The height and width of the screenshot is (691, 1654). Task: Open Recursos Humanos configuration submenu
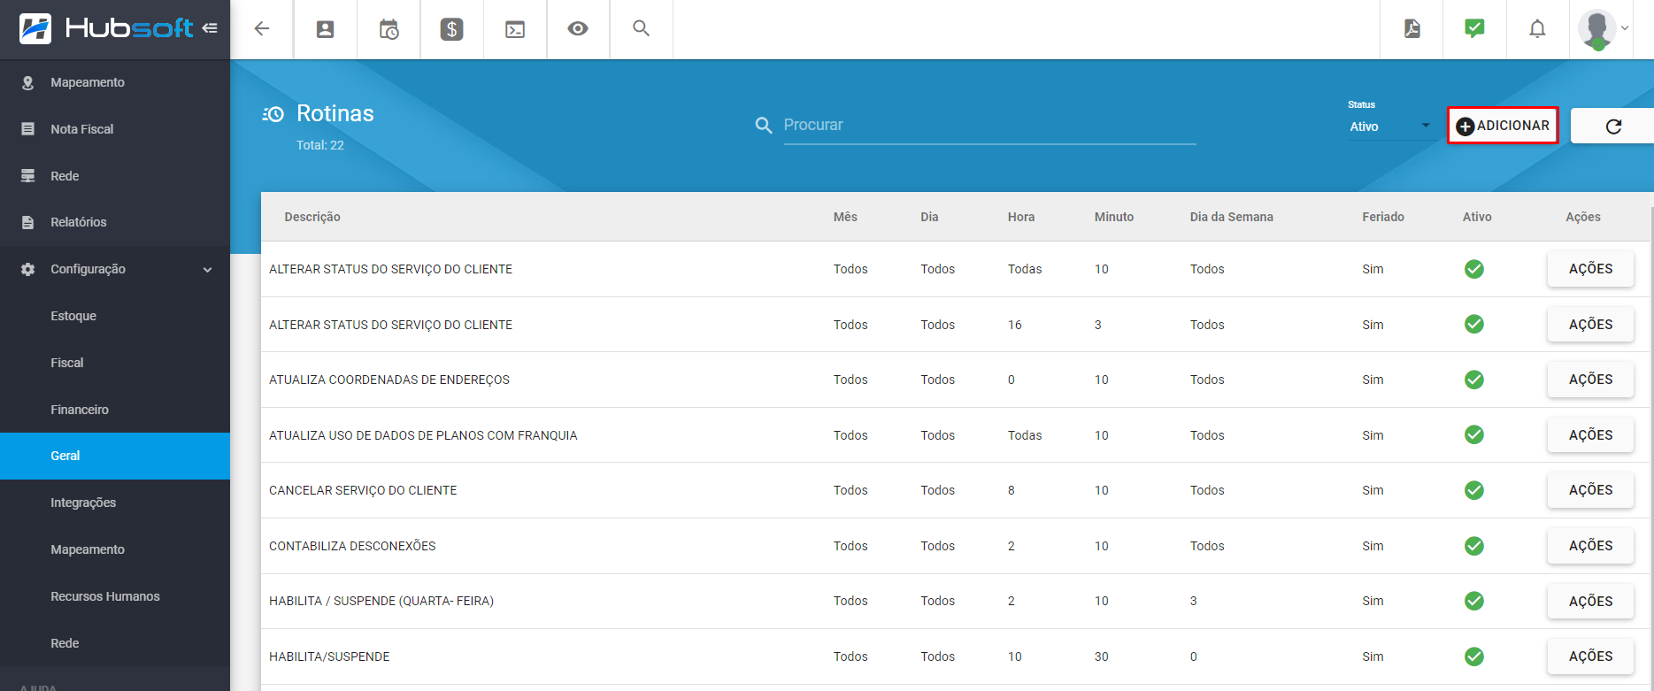(115, 596)
